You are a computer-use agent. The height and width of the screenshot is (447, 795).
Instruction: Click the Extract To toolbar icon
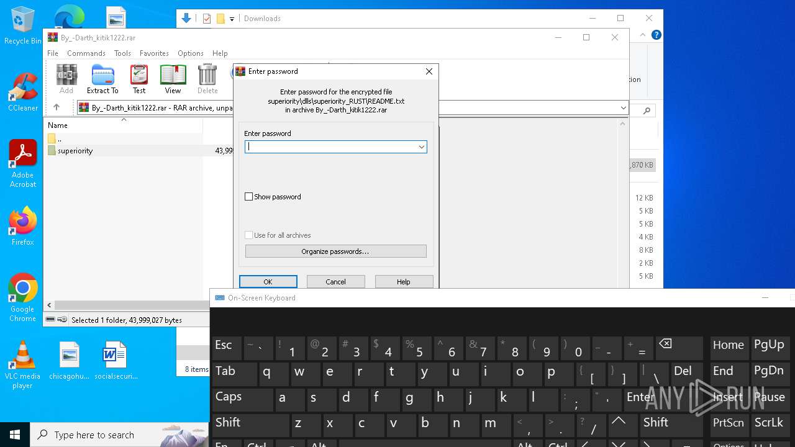point(102,79)
